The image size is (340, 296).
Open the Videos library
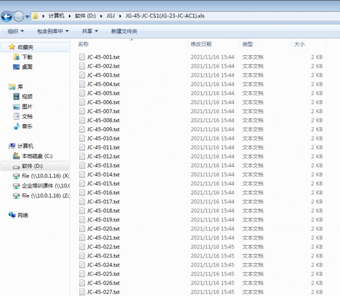point(27,97)
